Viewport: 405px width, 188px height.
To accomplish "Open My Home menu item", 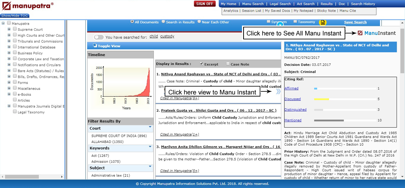I will pyautogui.click(x=228, y=4).
